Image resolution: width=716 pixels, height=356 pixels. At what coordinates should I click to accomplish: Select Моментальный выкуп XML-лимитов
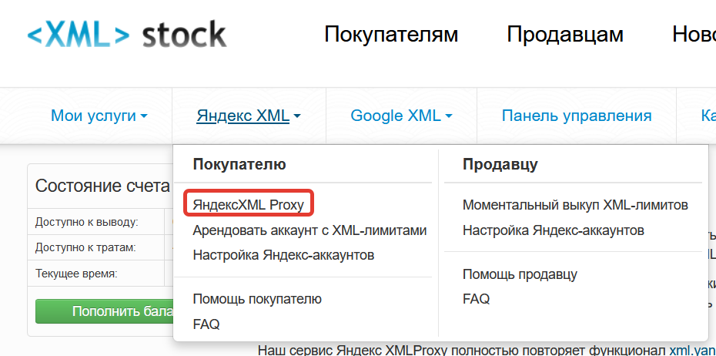[x=575, y=205]
